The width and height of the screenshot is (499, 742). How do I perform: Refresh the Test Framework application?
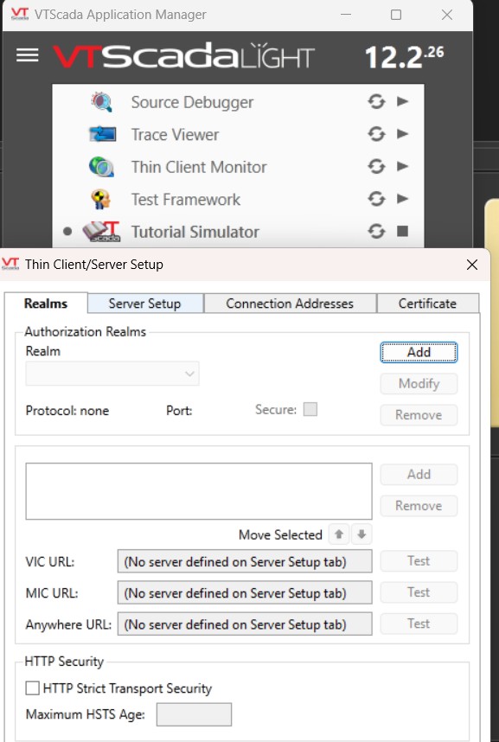376,199
